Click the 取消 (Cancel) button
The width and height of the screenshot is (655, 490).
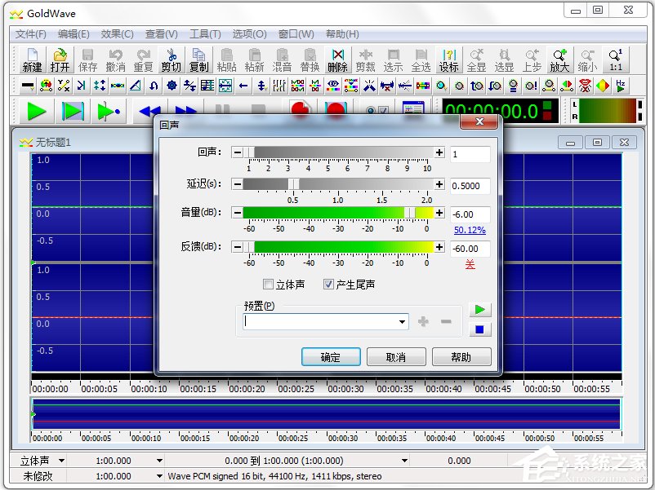coord(396,357)
